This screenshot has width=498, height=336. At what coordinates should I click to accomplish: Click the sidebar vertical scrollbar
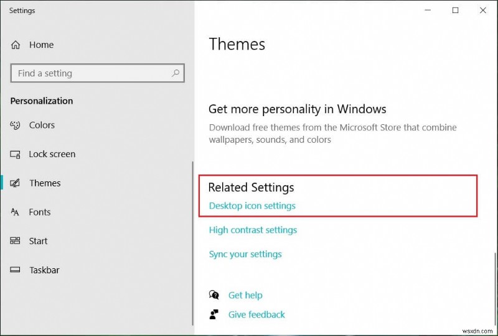click(192, 243)
